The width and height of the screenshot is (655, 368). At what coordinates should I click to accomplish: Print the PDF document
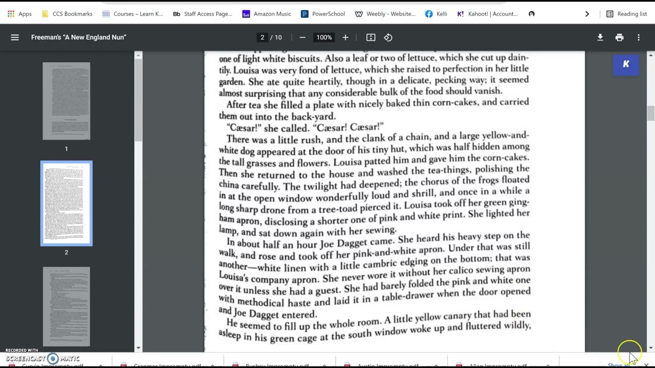[619, 37]
